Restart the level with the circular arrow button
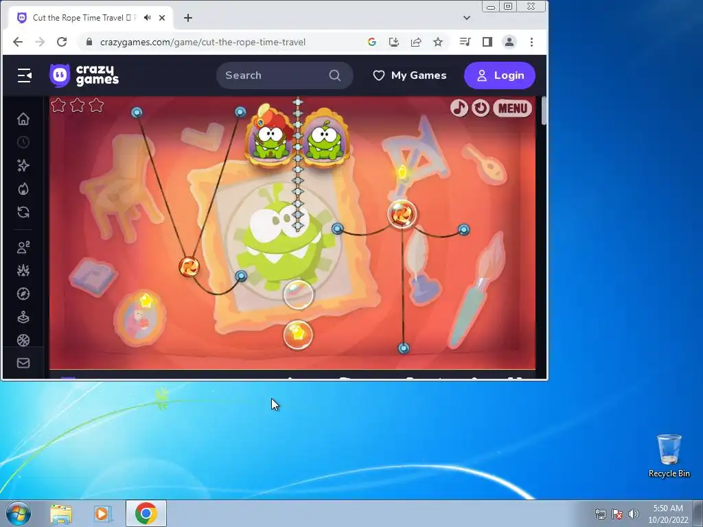The width and height of the screenshot is (703, 527). click(x=480, y=108)
